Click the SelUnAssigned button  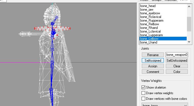[177, 61]
